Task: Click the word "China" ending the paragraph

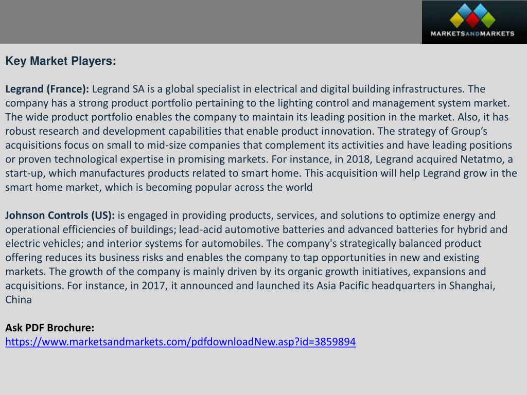Action: pos(19,299)
